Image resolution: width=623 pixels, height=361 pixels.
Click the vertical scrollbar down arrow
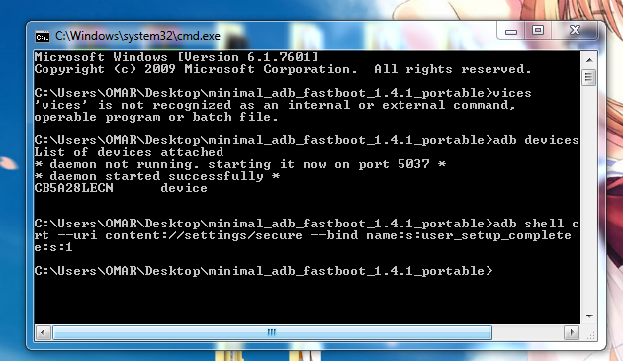(589, 316)
